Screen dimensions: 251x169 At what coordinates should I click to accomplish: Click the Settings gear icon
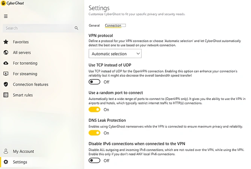6,162
